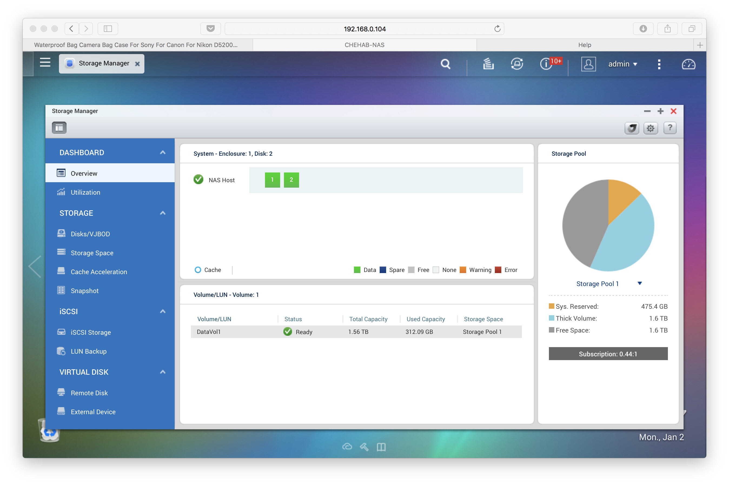Click the search magnifier icon in QTS
The width and height of the screenshot is (729, 485).
pyautogui.click(x=445, y=64)
